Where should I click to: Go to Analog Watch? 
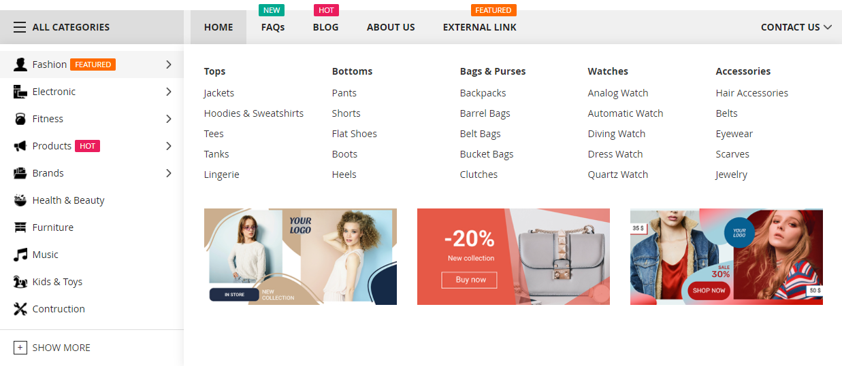618,93
